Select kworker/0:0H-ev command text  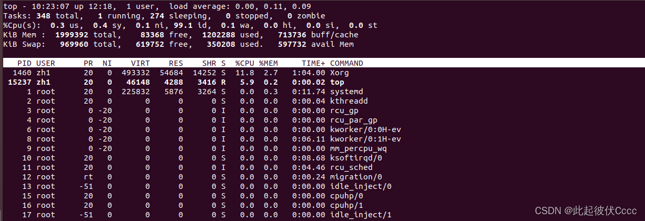365,129
